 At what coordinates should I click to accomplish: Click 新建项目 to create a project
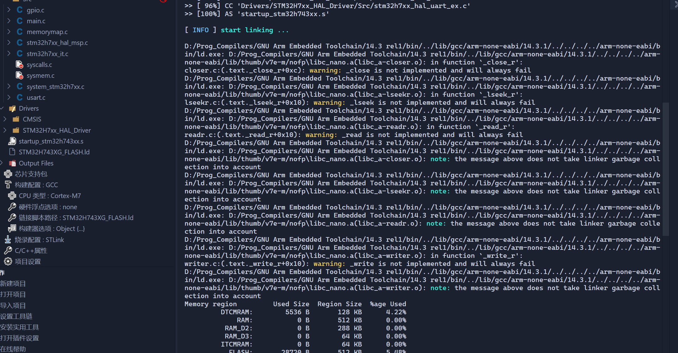(13, 284)
